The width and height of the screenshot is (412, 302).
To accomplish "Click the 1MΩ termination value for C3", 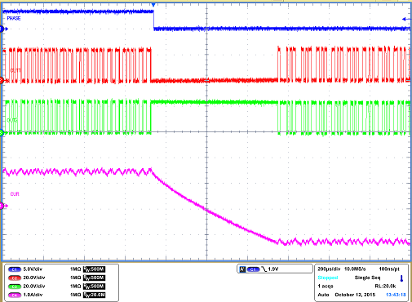I will coord(75,286).
